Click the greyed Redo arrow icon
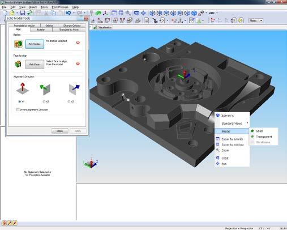The image size is (287, 230). click(79, 13)
